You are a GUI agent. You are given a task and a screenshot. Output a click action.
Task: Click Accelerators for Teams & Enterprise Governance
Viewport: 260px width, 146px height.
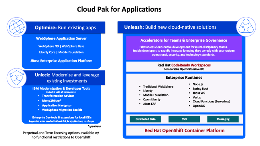tap(184, 40)
